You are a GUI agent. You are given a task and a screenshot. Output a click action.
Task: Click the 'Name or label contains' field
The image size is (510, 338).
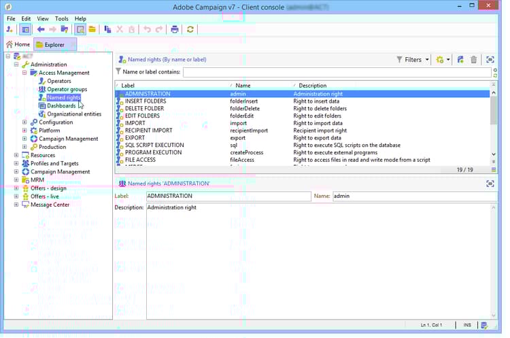click(x=336, y=72)
